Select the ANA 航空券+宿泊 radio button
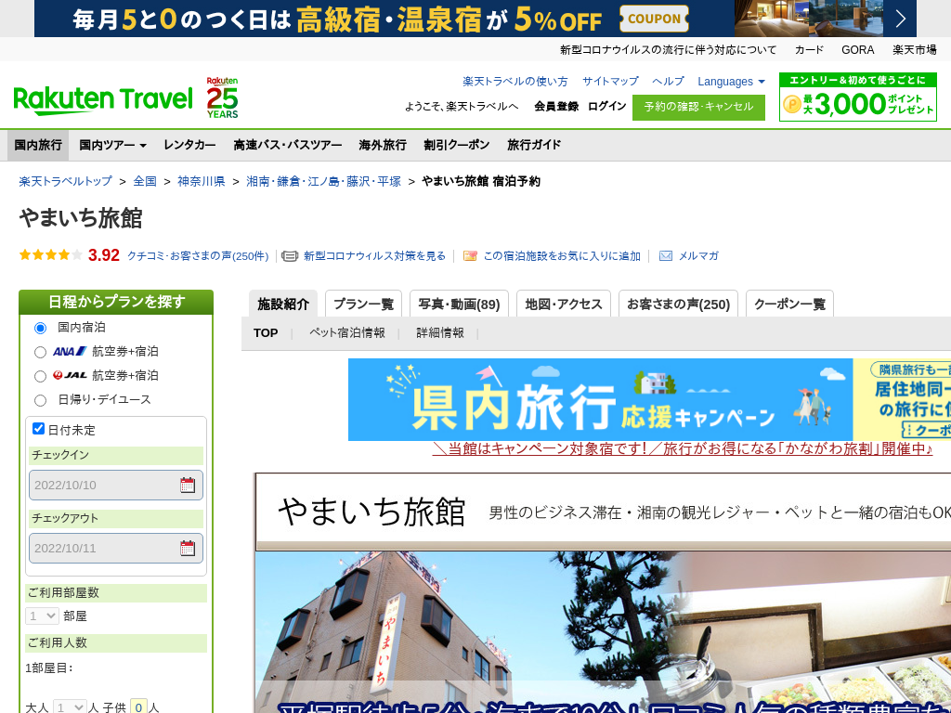The height and width of the screenshot is (713, 951). click(x=40, y=352)
